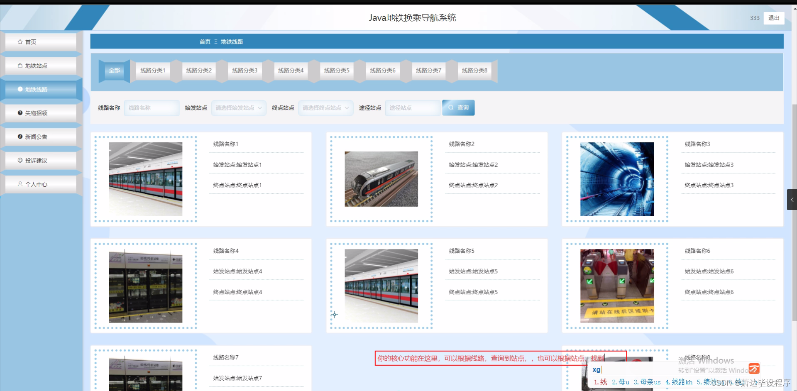The image size is (797, 391).
Task: Open the 个人中心 sidebar menu item
Action: click(x=41, y=184)
